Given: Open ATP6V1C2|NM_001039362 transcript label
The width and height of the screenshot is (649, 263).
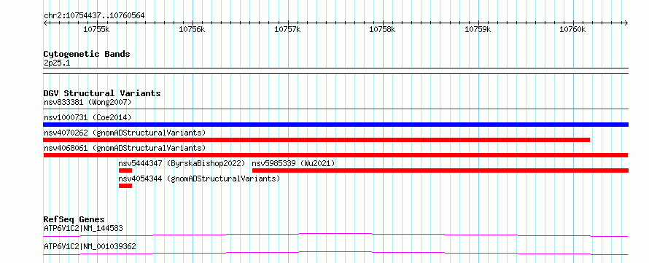Looking at the screenshot, I should pos(90,247).
